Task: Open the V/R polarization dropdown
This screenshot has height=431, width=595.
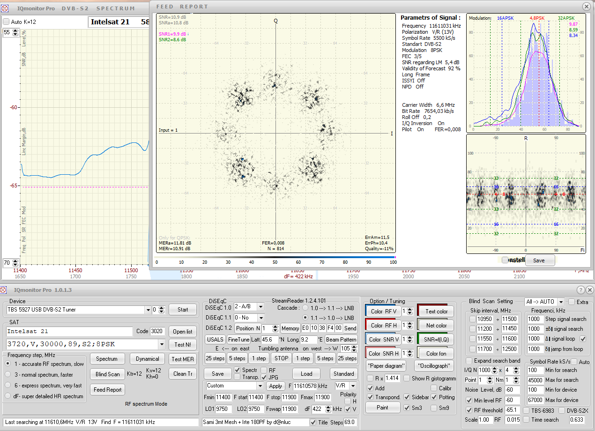Action: pos(353,386)
